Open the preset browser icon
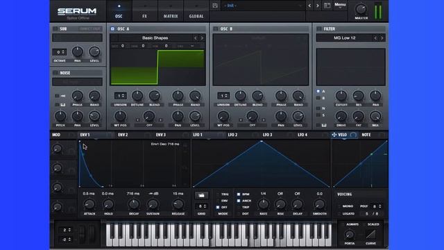Viewport: 444px width, 250px height. point(327,6)
